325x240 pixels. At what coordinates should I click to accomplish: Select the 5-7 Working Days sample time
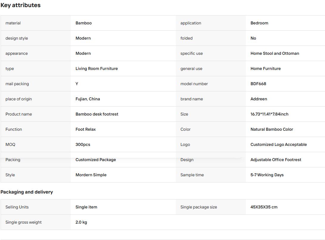point(267,175)
